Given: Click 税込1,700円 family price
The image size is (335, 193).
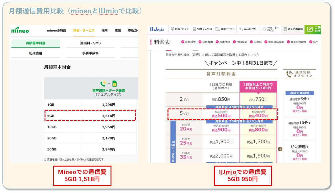Looking at the screenshot, I should pyautogui.click(x=258, y=142).
